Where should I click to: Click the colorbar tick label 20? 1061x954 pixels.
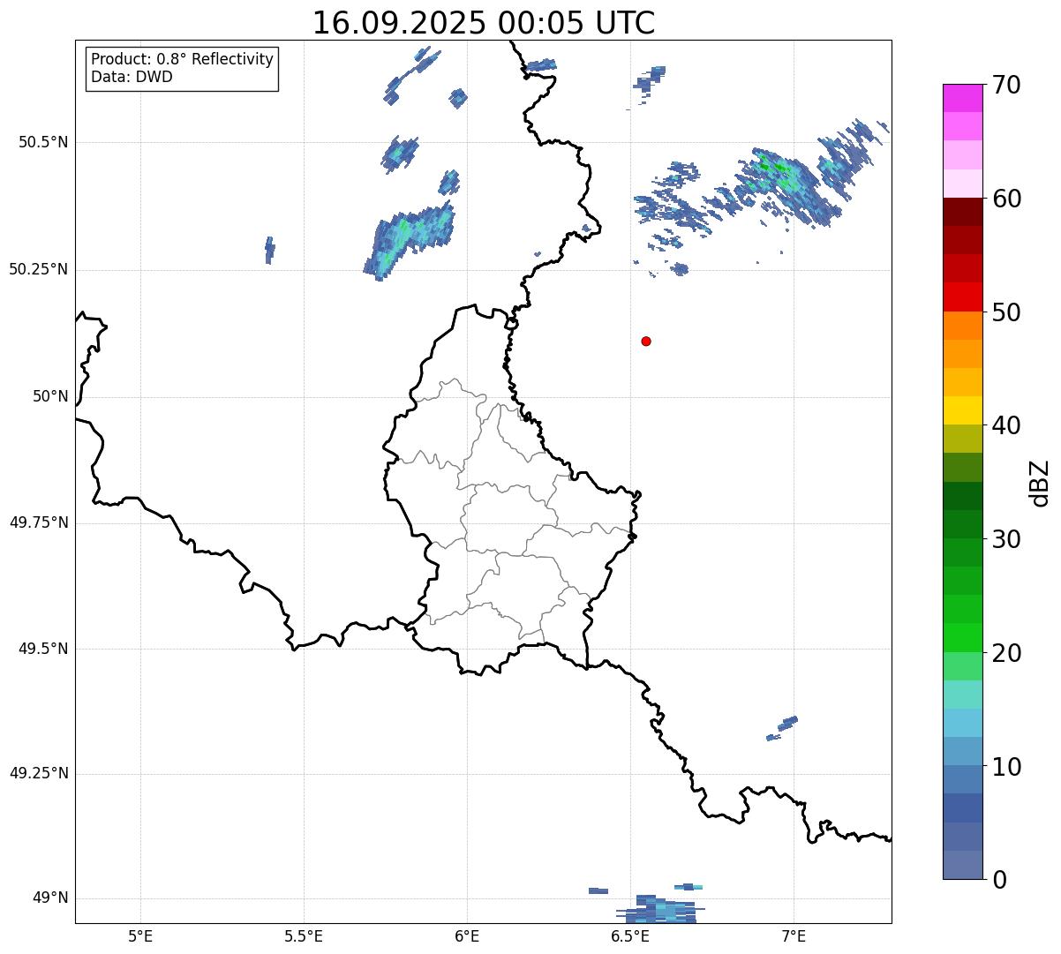click(1006, 653)
